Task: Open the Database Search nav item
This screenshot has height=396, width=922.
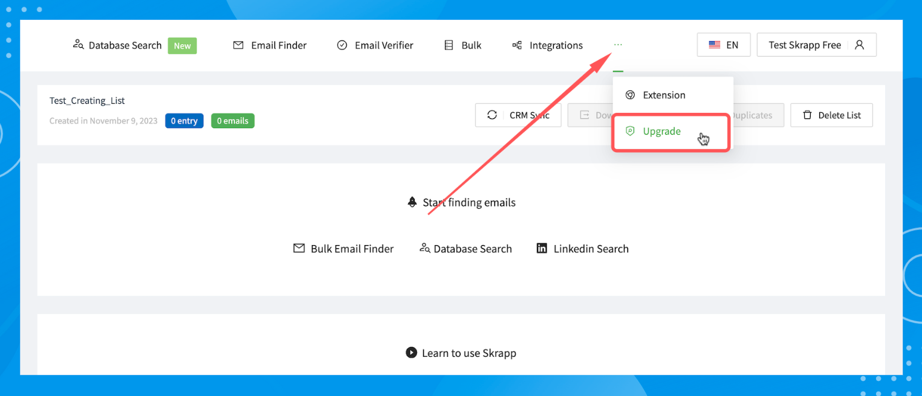Action: pyautogui.click(x=117, y=45)
